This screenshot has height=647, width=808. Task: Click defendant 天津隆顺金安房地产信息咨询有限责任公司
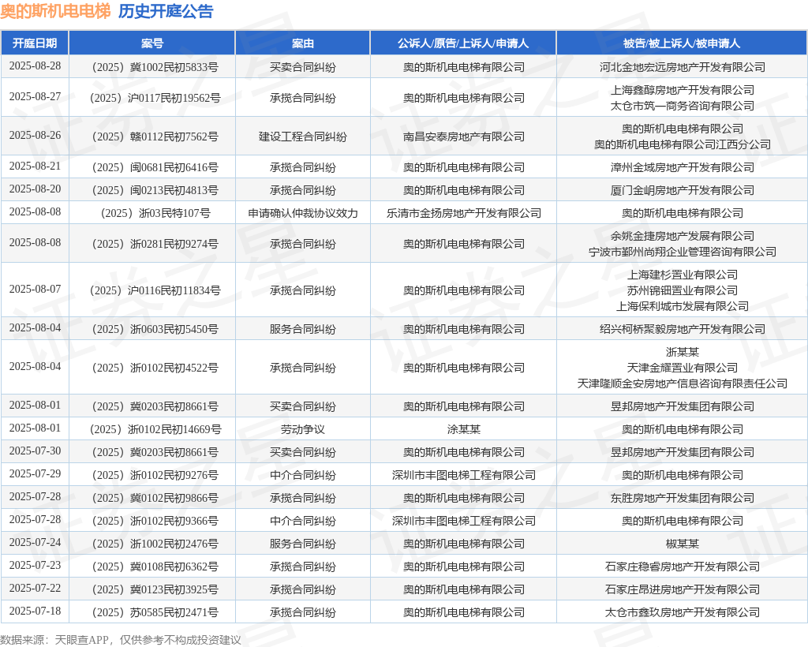(x=682, y=383)
